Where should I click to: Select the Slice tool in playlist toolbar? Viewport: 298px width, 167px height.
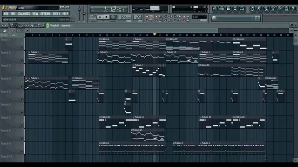(32, 26)
